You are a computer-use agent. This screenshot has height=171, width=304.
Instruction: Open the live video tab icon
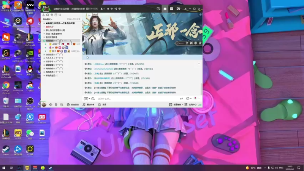pyautogui.click(x=158, y=9)
